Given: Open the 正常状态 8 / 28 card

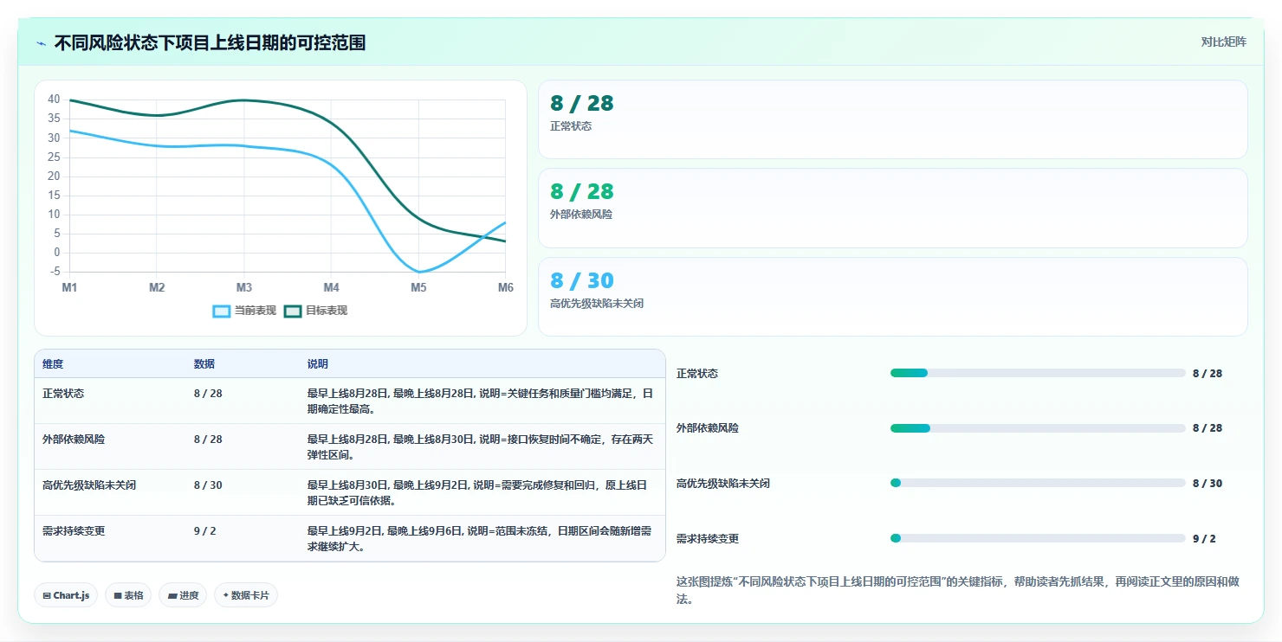Looking at the screenshot, I should click(x=893, y=119).
